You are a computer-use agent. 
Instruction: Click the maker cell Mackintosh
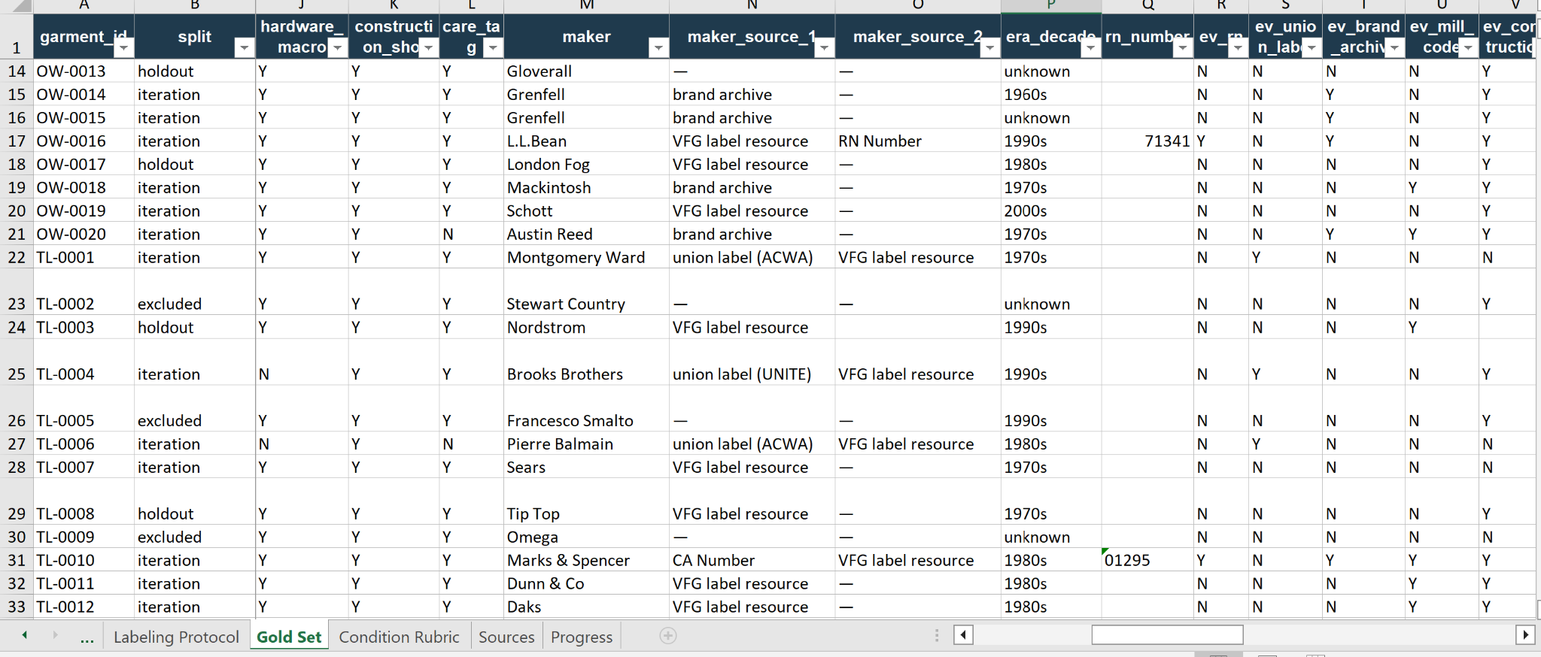click(x=586, y=187)
